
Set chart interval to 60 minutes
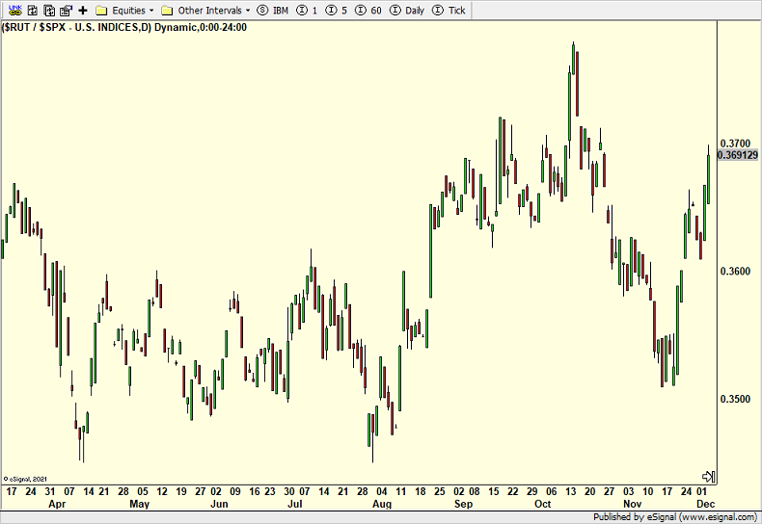(x=369, y=10)
